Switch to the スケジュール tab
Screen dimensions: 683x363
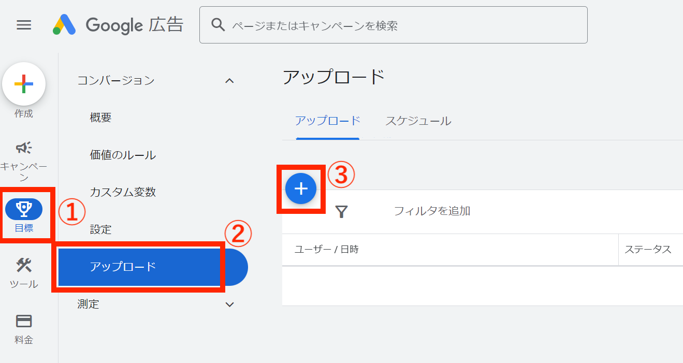(x=417, y=121)
